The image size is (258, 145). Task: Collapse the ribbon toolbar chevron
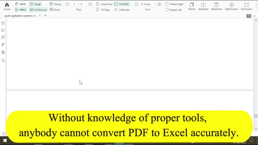[x=255, y=16]
